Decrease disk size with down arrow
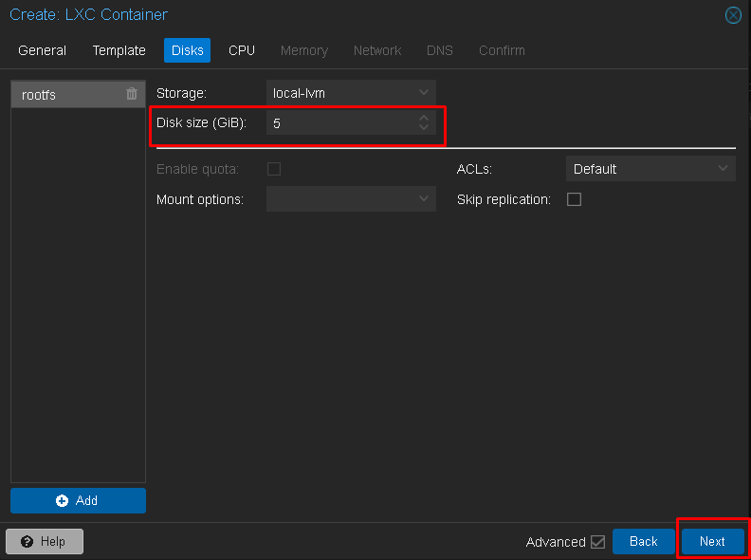Image resolution: width=751 pixels, height=560 pixels. (x=424, y=127)
